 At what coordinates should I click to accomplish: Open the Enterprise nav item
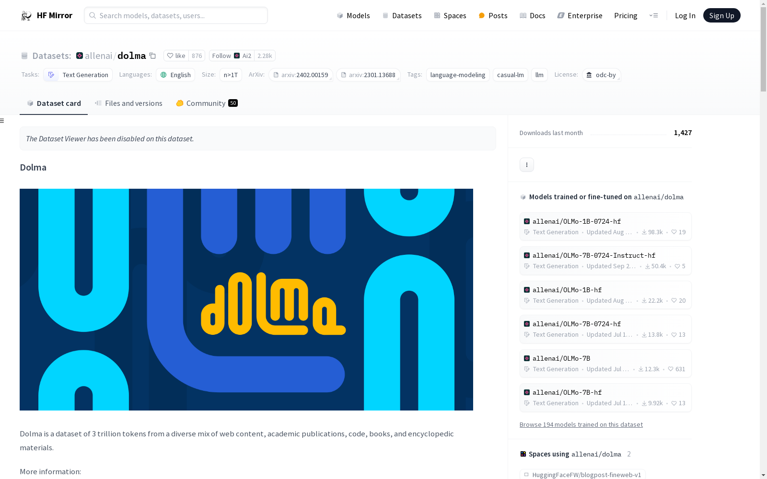(x=580, y=16)
